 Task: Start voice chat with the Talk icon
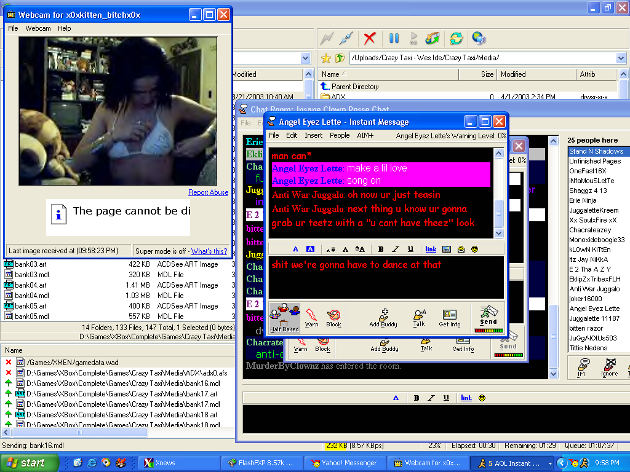point(419,316)
